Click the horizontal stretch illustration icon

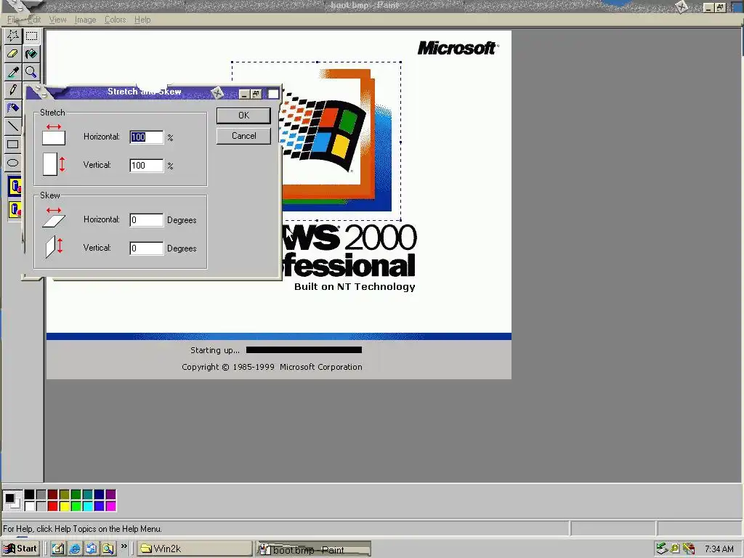(54, 134)
